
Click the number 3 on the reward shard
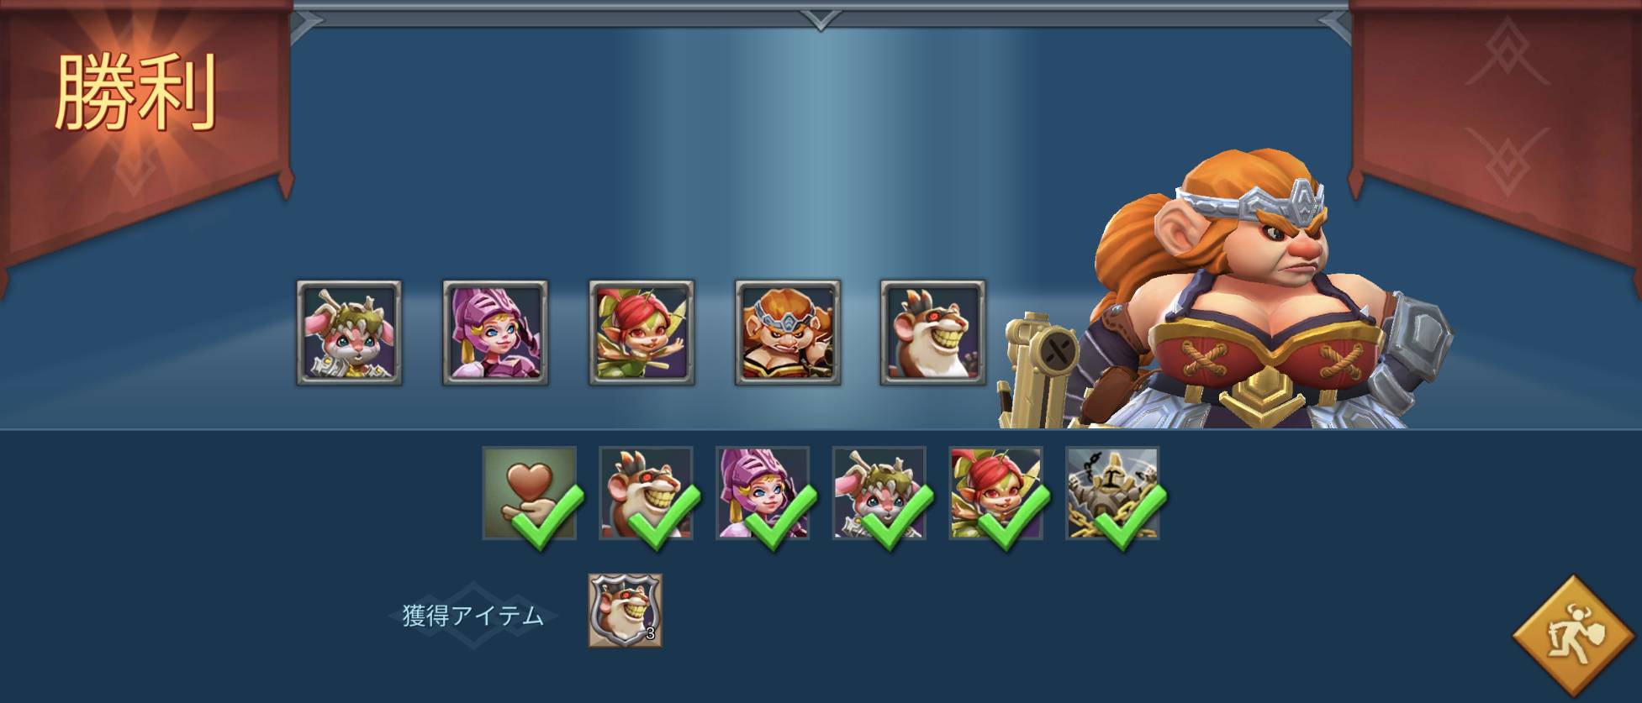(651, 634)
